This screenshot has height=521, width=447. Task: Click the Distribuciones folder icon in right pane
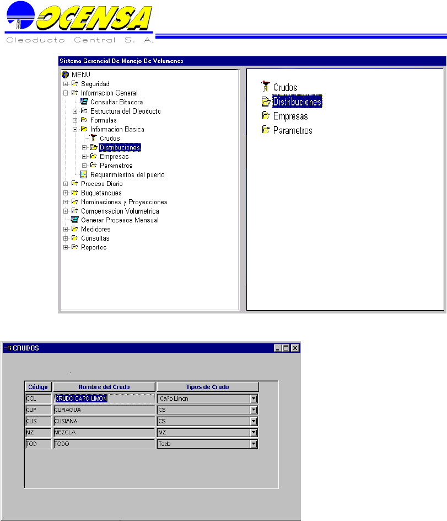266,102
